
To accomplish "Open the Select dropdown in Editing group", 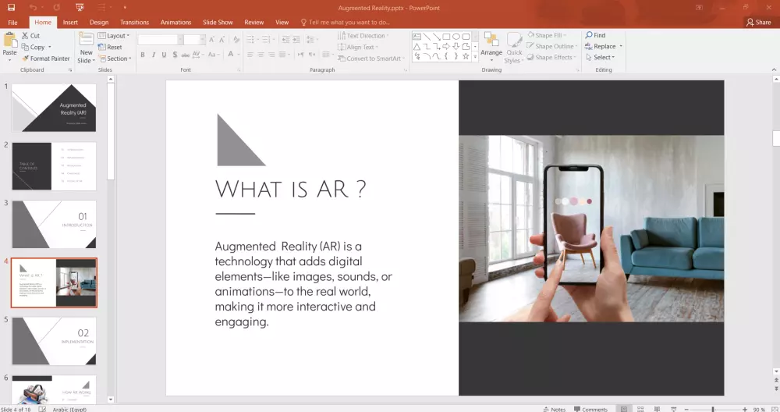I will coord(601,57).
